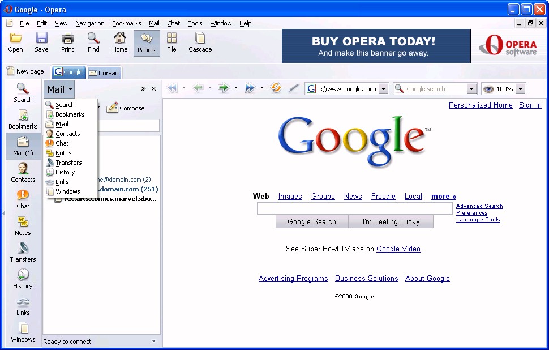Screen dimensions: 549x350
Task: Click the Print toolbar icon
Action: pos(67,38)
